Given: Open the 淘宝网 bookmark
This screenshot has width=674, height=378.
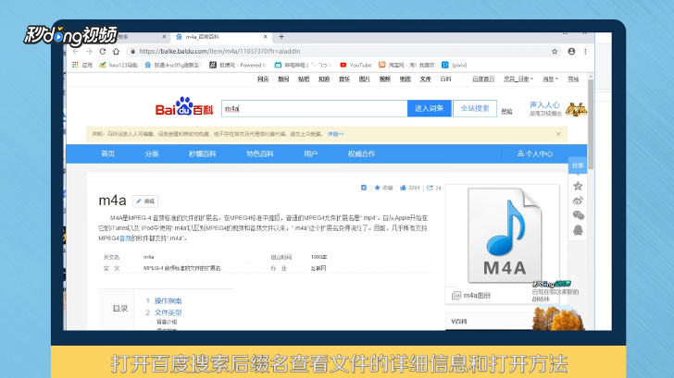Looking at the screenshot, I should point(406,66).
